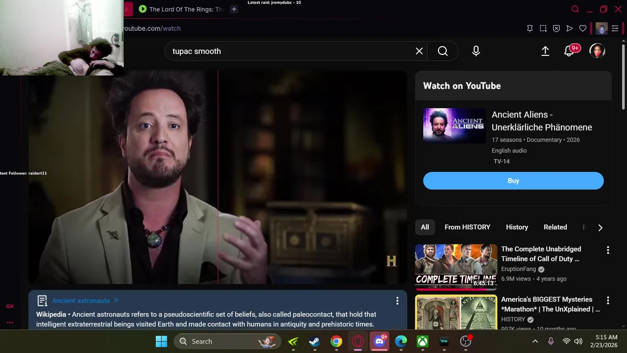Open the YouTube upload/create icon
The width and height of the screenshot is (627, 353).
pos(545,51)
